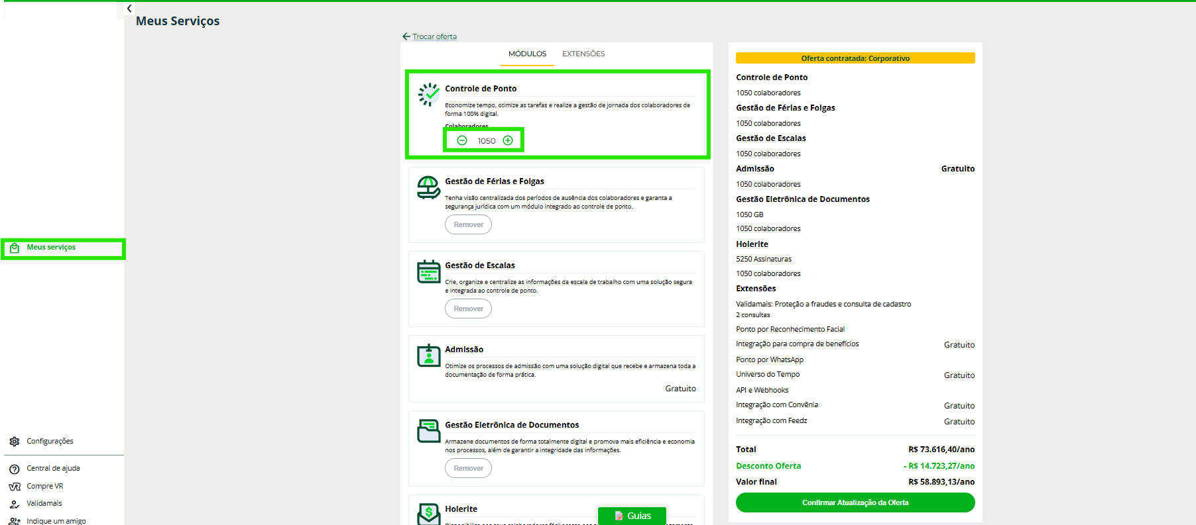Click the Trocar oferta link

pyautogui.click(x=434, y=37)
